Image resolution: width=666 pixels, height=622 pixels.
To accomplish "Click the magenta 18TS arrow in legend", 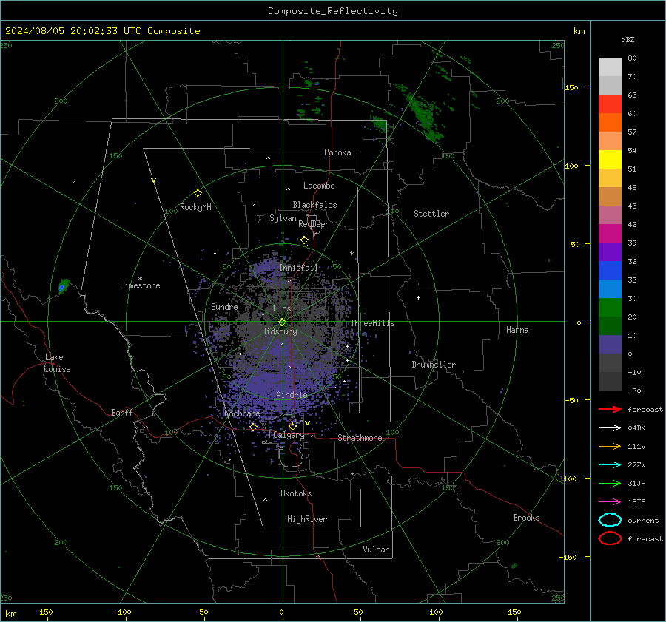I will click(x=610, y=502).
